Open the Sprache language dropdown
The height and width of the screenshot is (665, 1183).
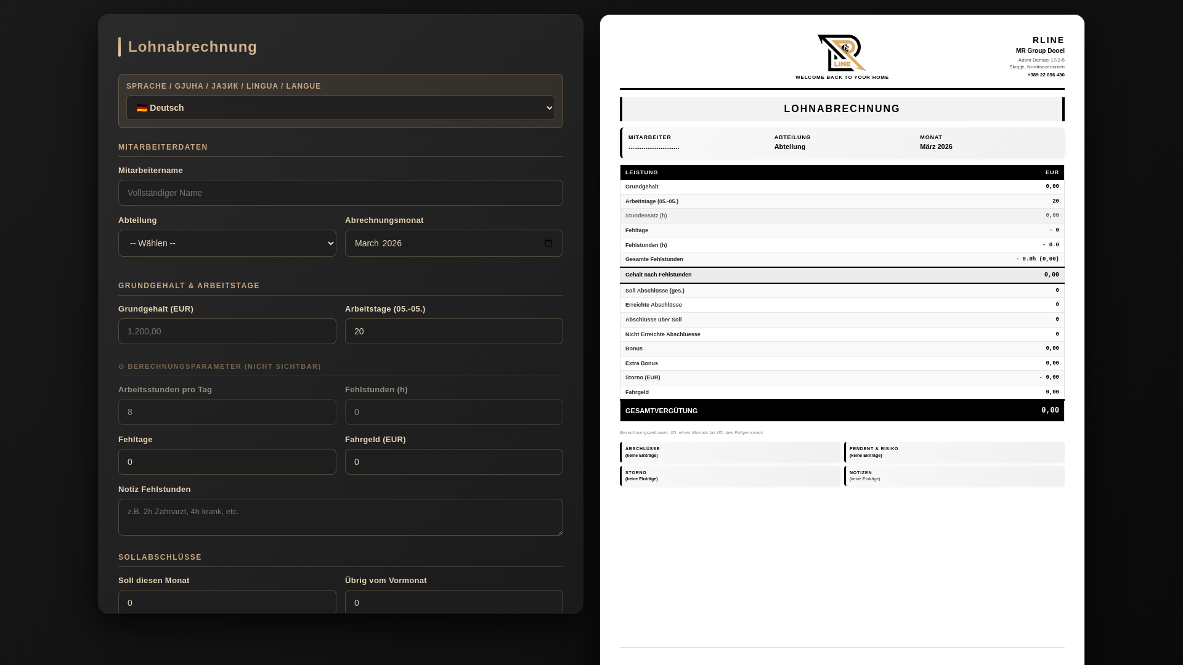pos(341,108)
